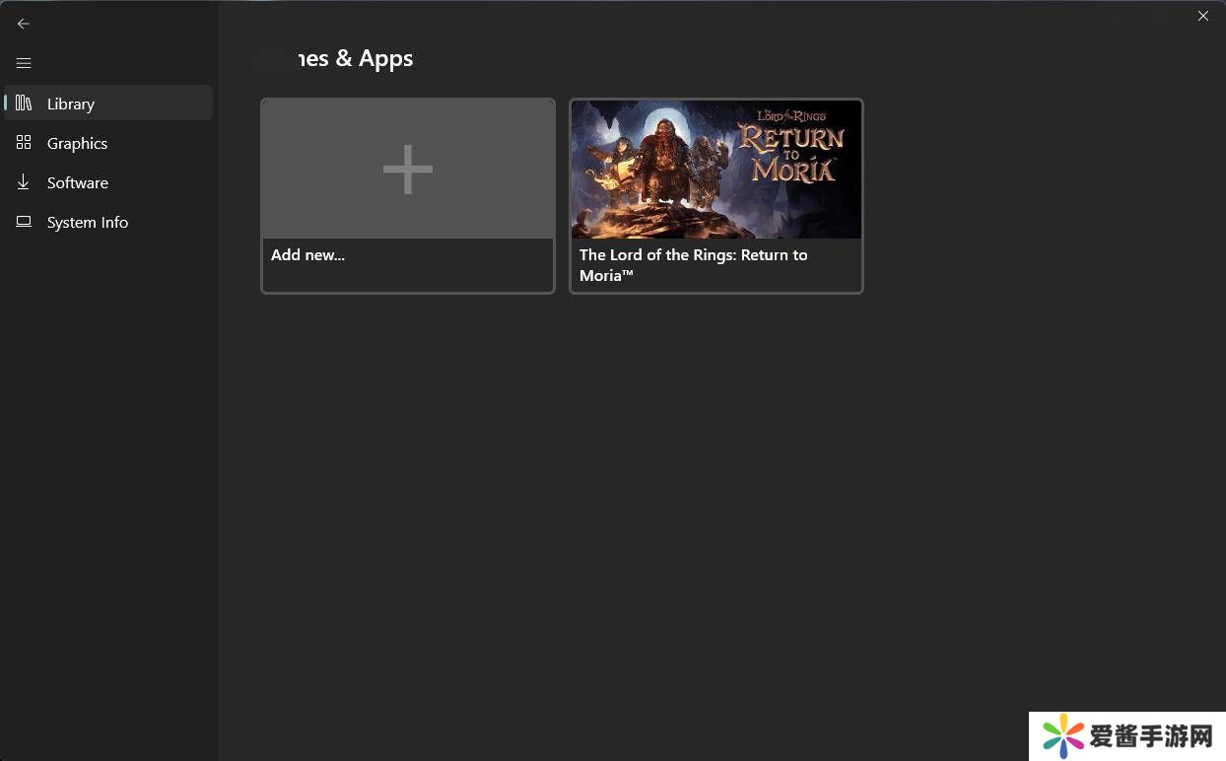This screenshot has height=761, width=1226.
Task: Click the Graphics grid icon
Action: (x=24, y=143)
